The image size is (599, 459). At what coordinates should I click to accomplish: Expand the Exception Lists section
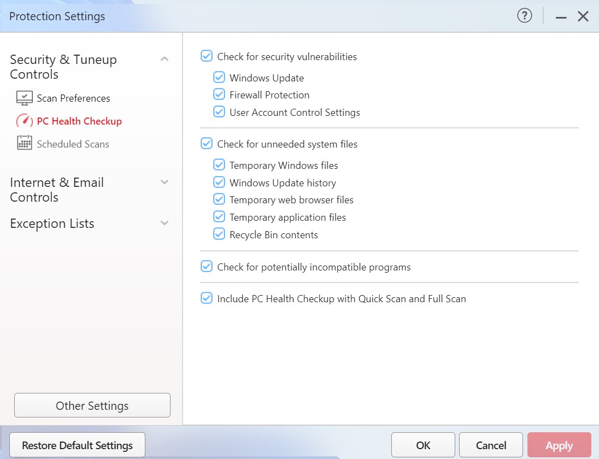pos(165,223)
